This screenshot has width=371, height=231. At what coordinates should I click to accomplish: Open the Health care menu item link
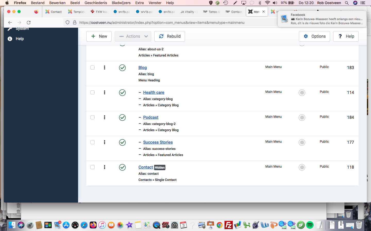coord(154,92)
